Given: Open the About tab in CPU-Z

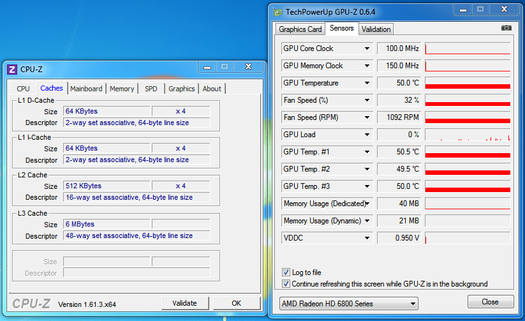Looking at the screenshot, I should tap(212, 89).
